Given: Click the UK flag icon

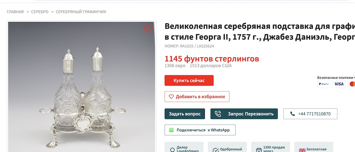Looking at the screenshot, I should pos(302,150).
